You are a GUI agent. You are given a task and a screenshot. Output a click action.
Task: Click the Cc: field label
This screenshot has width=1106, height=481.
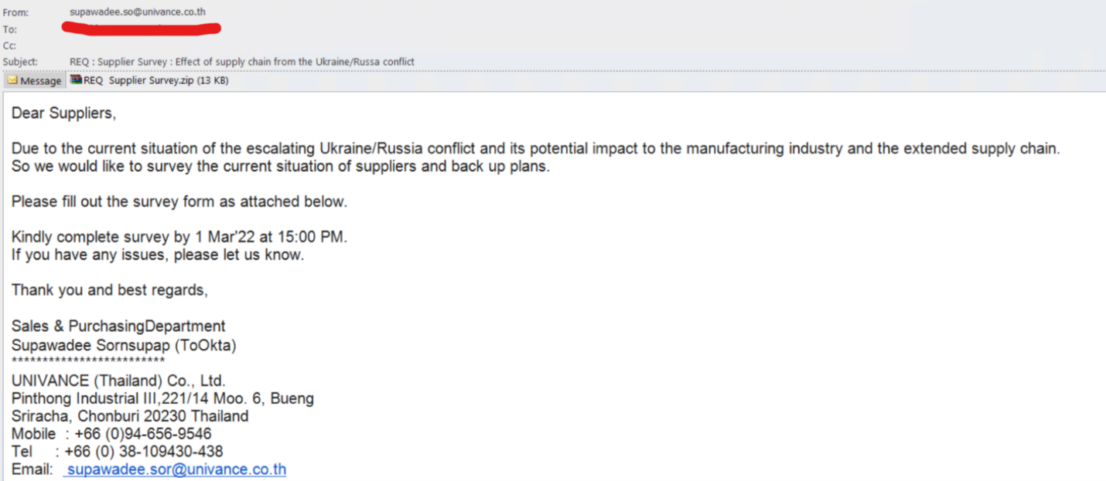tap(10, 46)
